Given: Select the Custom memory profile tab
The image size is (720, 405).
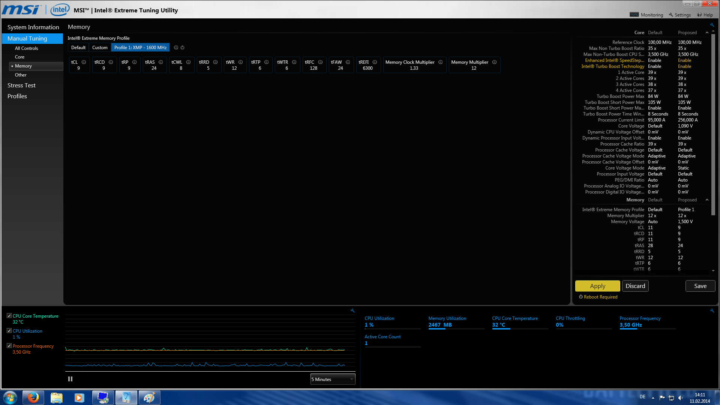Looking at the screenshot, I should coord(100,48).
